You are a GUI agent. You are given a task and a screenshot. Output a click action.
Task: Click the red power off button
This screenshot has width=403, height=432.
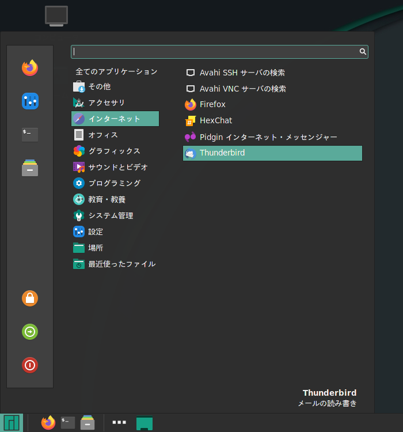coord(30,365)
